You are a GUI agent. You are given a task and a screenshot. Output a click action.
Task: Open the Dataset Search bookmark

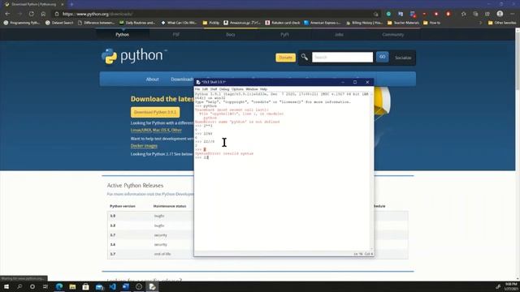pos(59,23)
